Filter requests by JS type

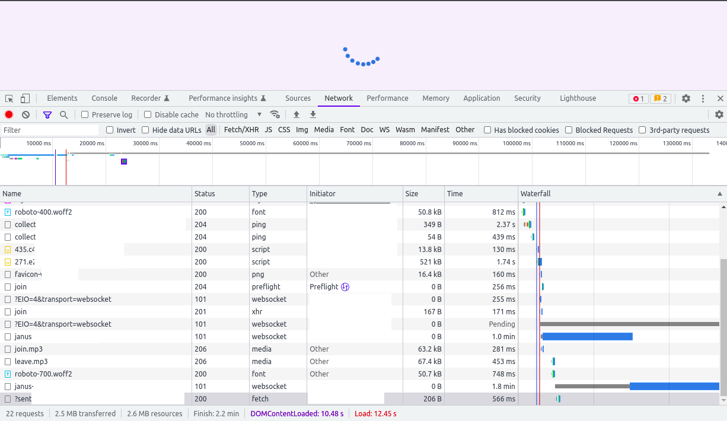pyautogui.click(x=269, y=130)
